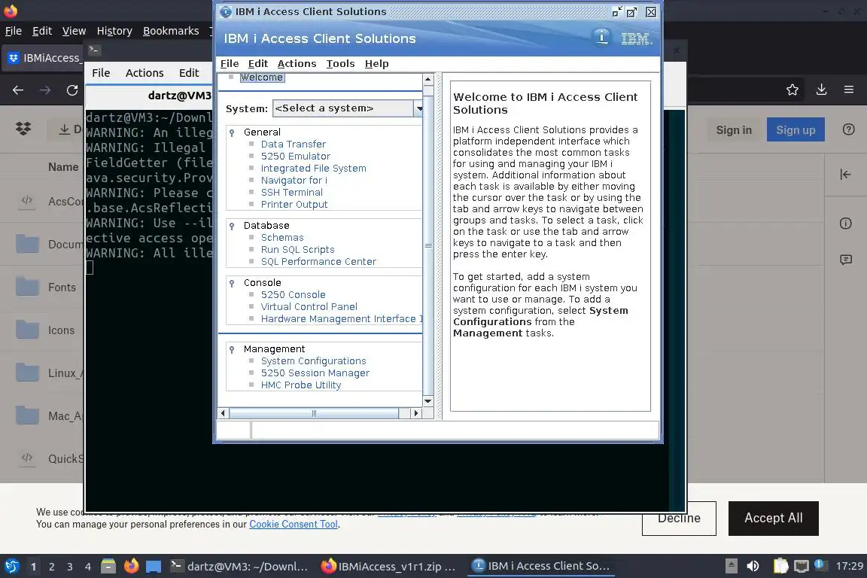
Task: Launch HMC Probe Utility
Action: 301,385
